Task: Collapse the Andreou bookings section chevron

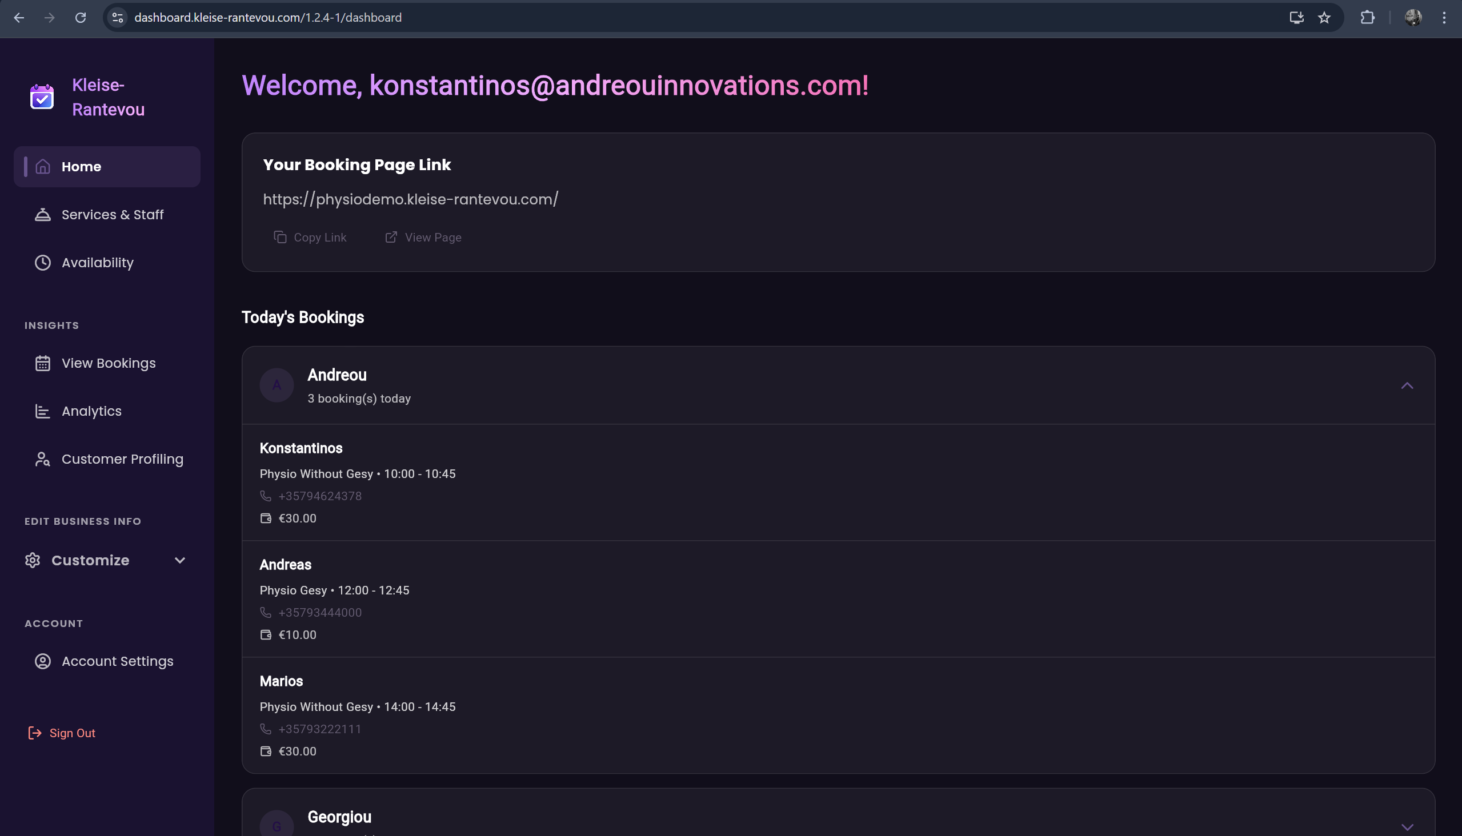Action: pos(1407,385)
